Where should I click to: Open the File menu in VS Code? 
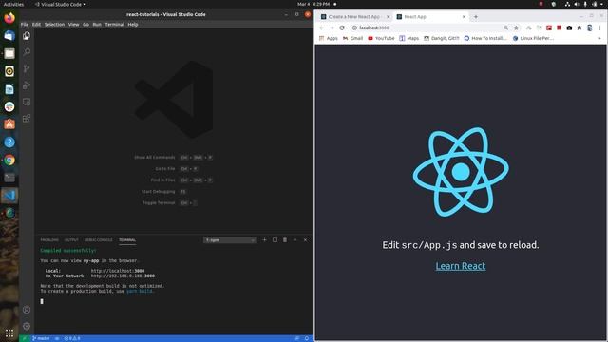[x=25, y=25]
